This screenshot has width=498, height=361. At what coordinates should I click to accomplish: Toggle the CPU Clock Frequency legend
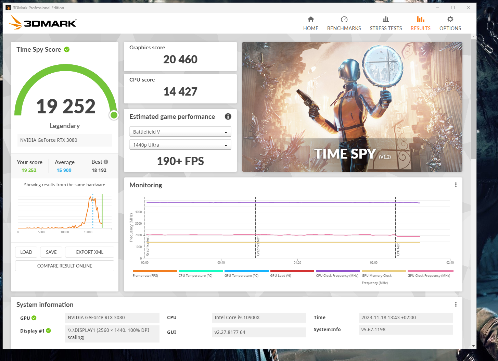[x=338, y=274]
